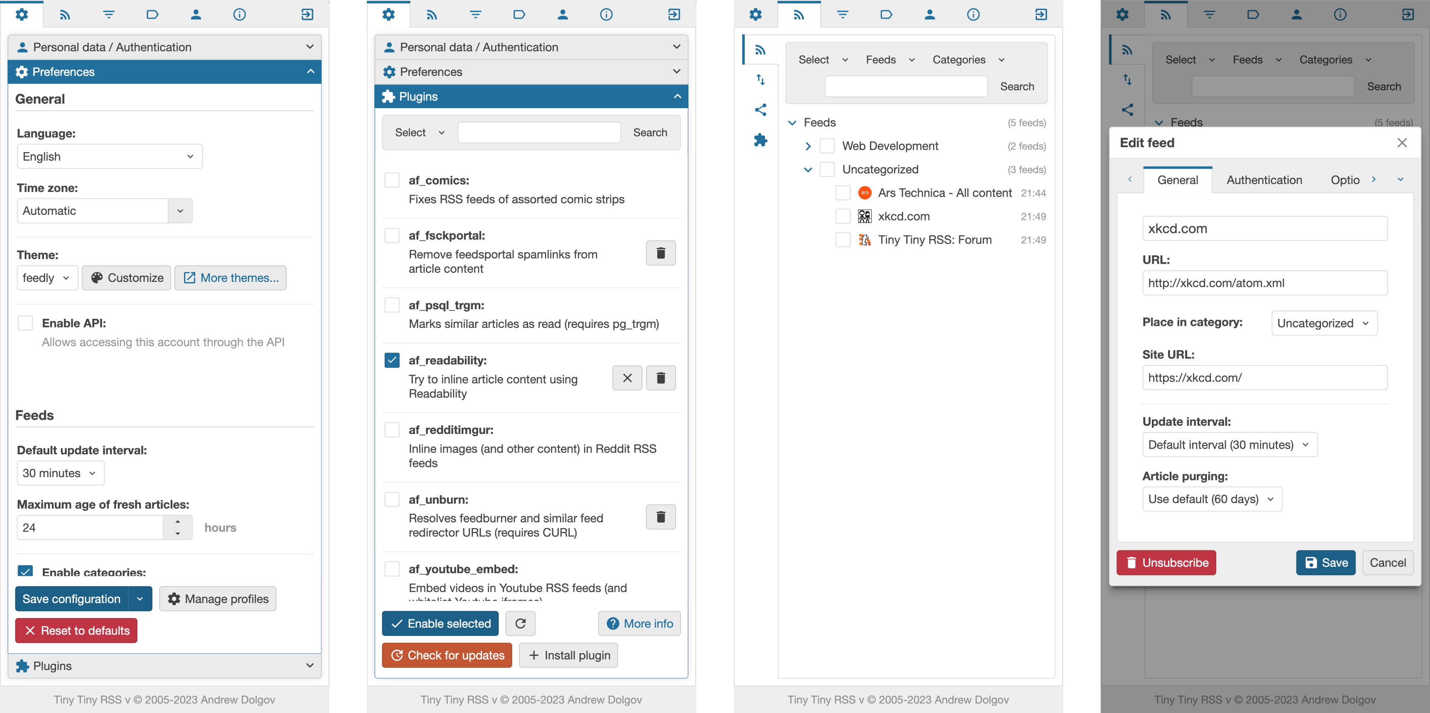Check the Tiny Tiny RSS: Forum checkbox

(843, 240)
